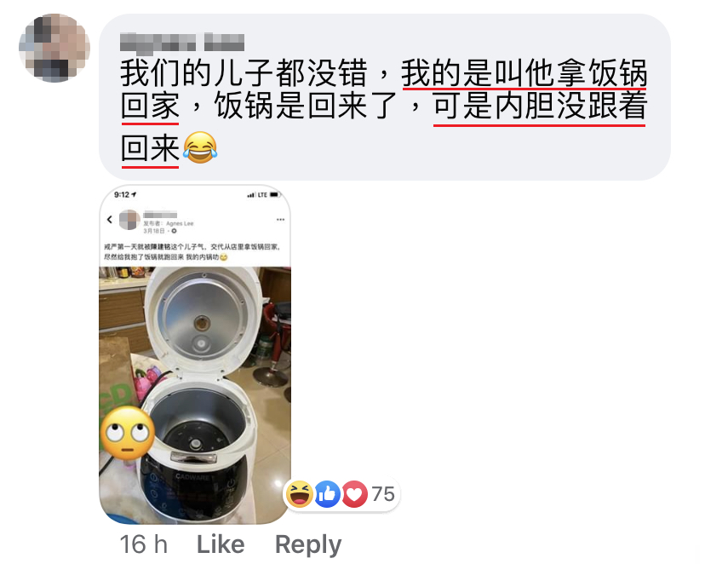Click the red heart reaction icon
The image size is (705, 564).
[x=355, y=494]
